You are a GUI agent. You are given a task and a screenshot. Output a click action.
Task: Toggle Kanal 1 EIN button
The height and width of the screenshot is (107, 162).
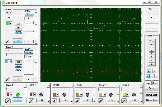pos(17,41)
